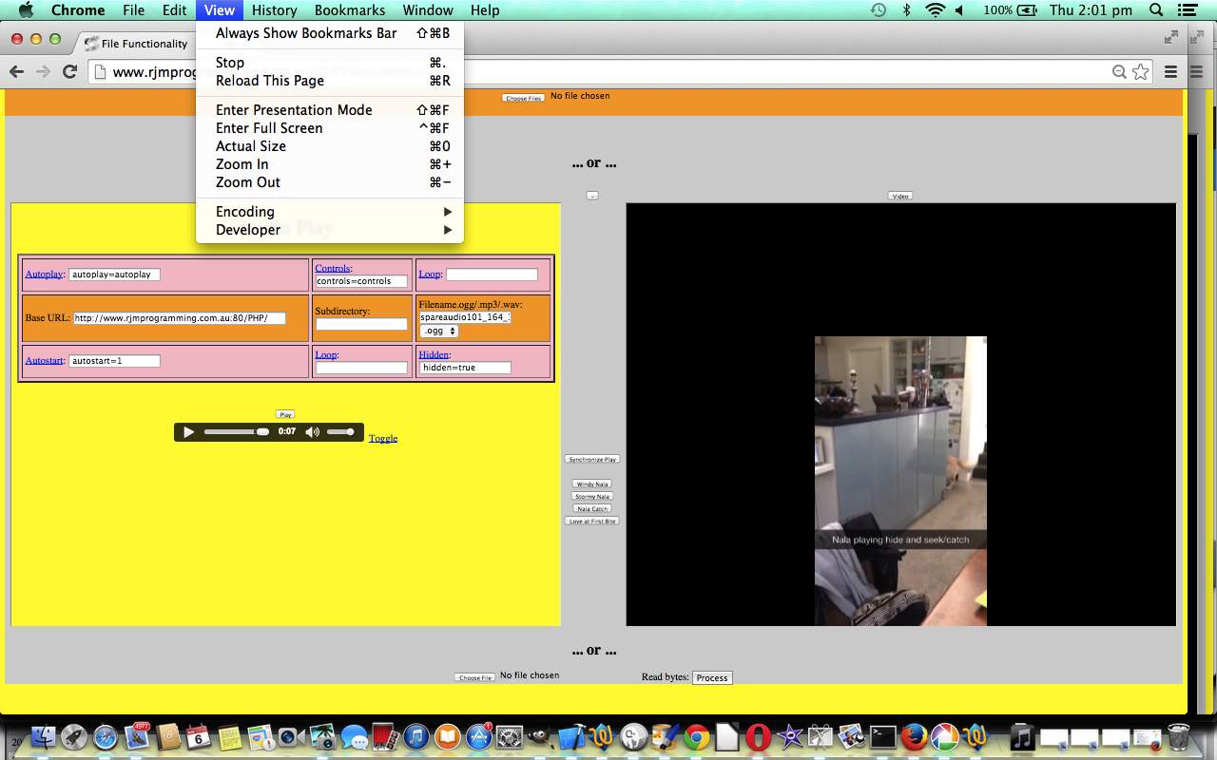Click the browser reload icon

click(69, 71)
